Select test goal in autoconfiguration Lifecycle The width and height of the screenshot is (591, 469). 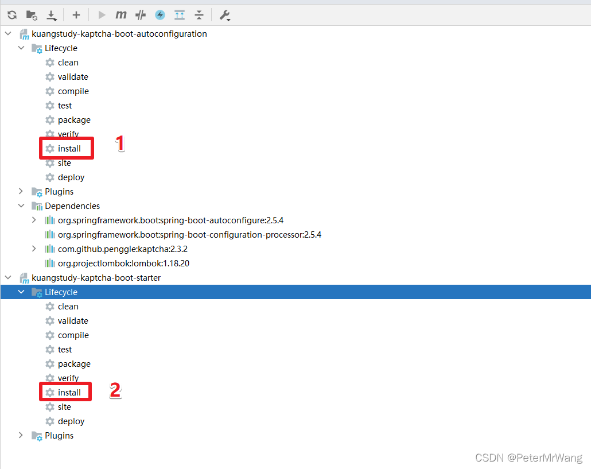tap(65, 106)
